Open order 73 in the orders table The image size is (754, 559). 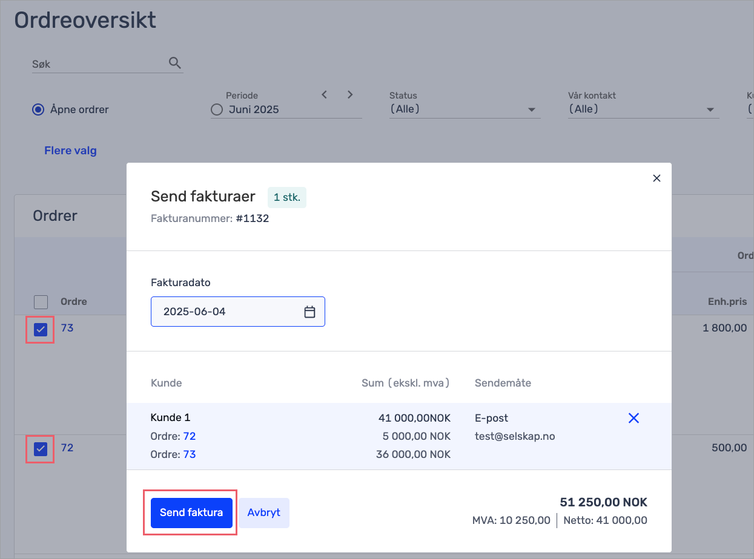(67, 328)
